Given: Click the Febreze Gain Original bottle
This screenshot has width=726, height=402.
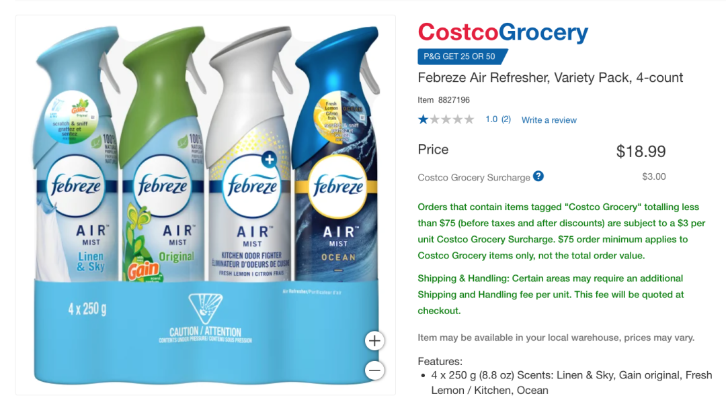Looking at the screenshot, I should [162, 157].
